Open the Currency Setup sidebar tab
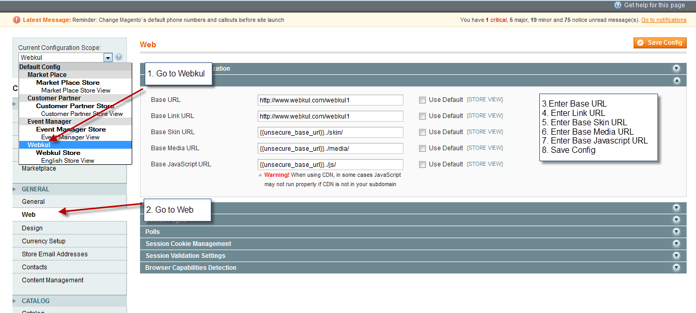 70,241
